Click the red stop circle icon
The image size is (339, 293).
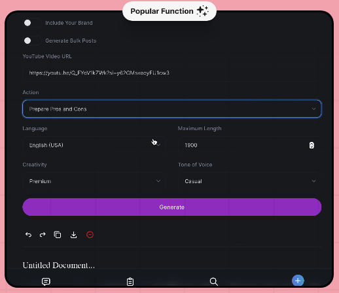coord(90,235)
